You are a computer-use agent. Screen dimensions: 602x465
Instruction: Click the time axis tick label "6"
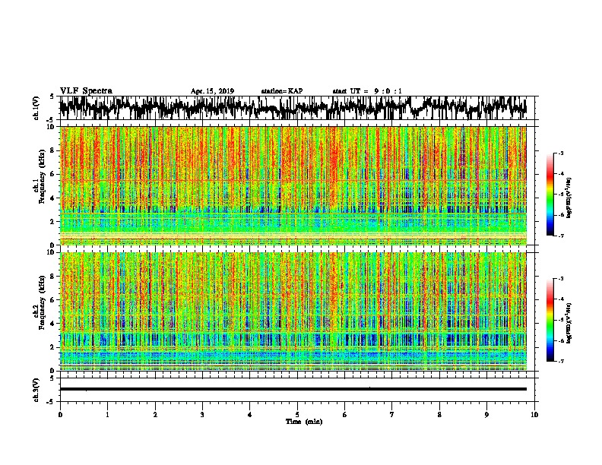[344, 415]
